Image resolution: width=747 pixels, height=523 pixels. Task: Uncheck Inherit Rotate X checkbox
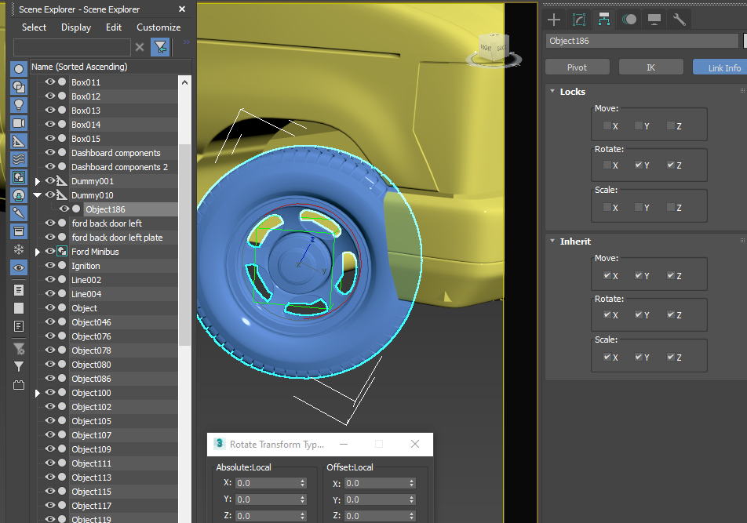[x=607, y=314]
